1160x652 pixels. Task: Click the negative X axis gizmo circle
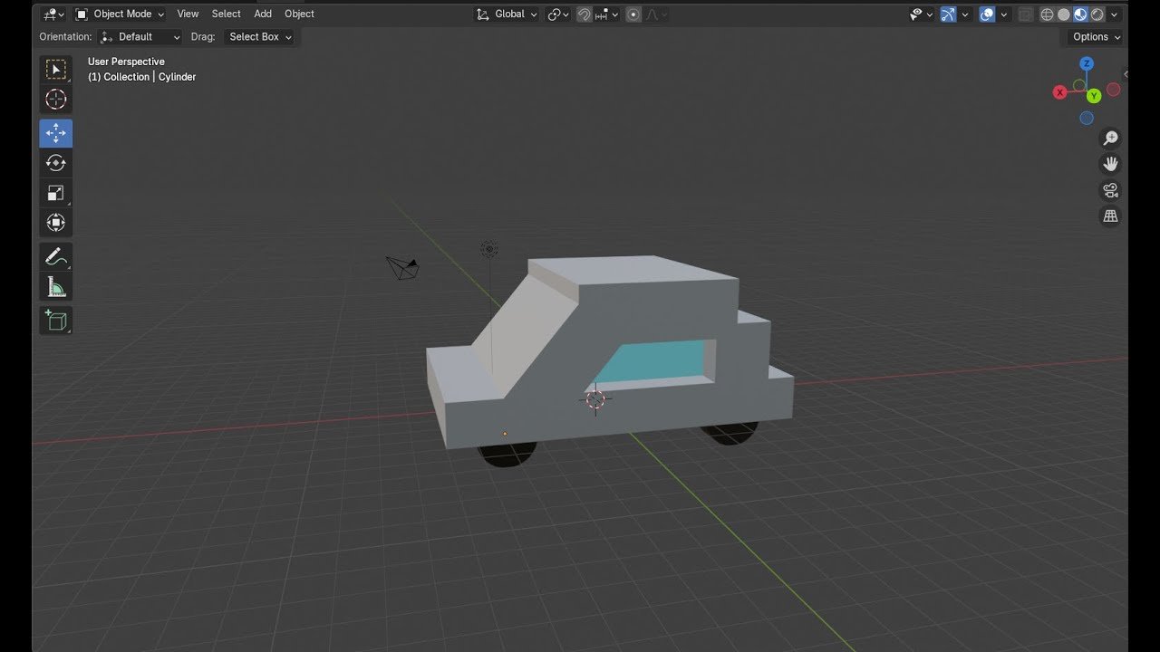(x=1114, y=90)
